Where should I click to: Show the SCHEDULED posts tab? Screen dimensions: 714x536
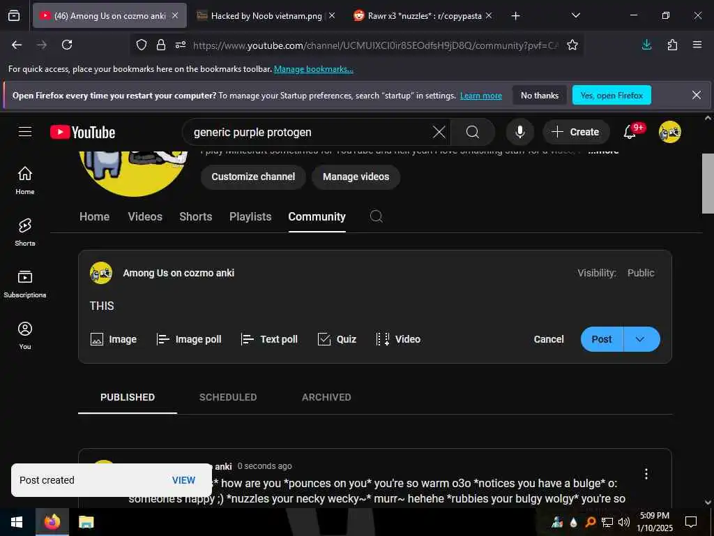(x=228, y=397)
